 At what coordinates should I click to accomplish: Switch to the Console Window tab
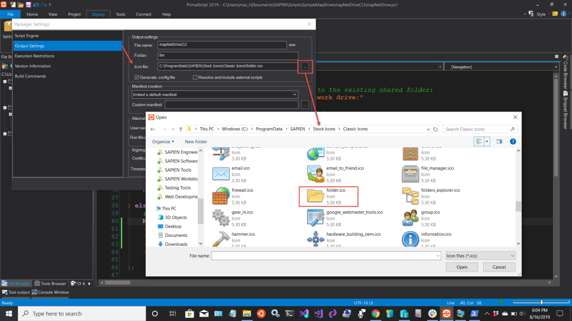tap(50, 292)
